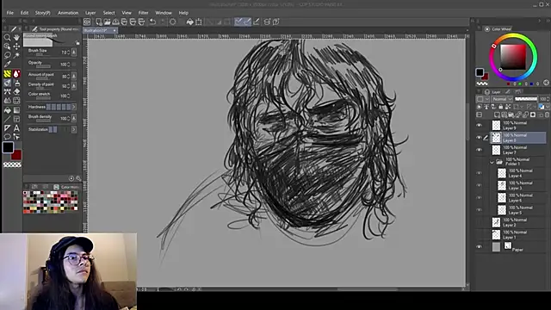The image size is (551, 310).
Task: Open the Layer menu
Action: (x=90, y=13)
